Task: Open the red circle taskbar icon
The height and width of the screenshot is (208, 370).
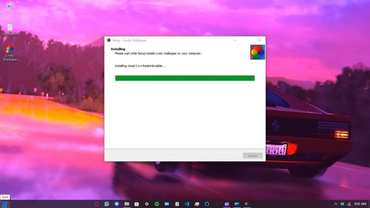Action: pos(97,204)
